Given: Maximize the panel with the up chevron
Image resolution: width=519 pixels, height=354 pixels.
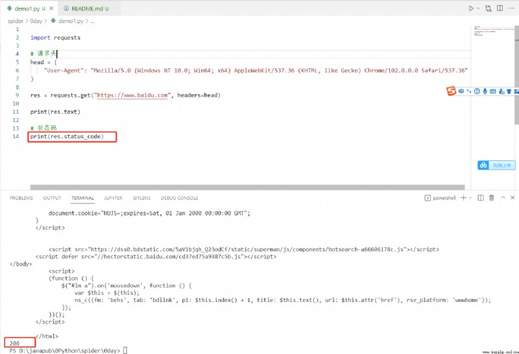Looking at the screenshot, I should pos(503,197).
